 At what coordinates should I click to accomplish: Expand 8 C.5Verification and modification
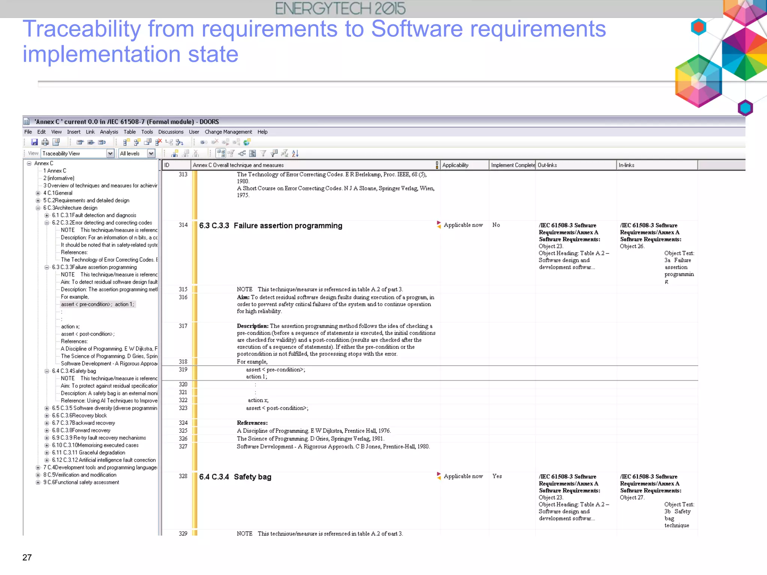coord(38,475)
